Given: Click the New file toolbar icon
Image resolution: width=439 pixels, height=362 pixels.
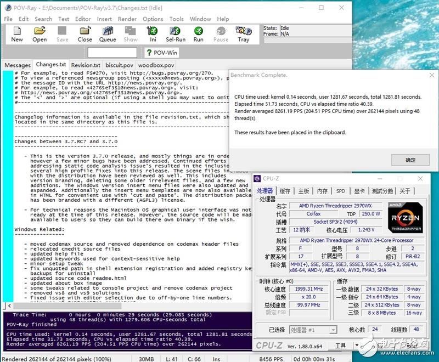Looking at the screenshot, I should [x=17, y=34].
